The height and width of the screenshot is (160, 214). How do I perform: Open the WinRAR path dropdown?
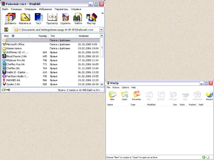(101, 30)
